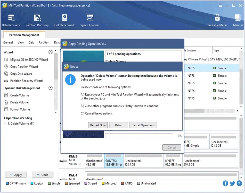245x193 pixels.
Task: Click the RAID5 legend color box
Action: point(123,183)
